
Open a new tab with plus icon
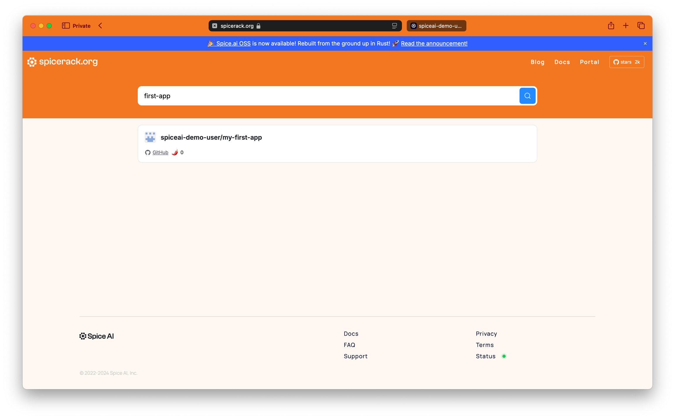tap(625, 26)
